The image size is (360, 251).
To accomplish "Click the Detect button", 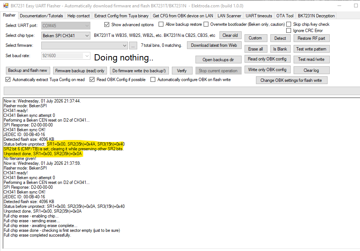I will (280, 38).
